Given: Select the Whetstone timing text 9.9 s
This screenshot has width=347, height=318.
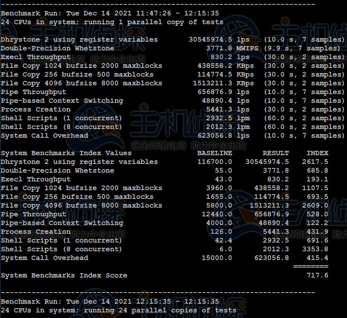Looking at the screenshot, I should pyautogui.click(x=278, y=48).
